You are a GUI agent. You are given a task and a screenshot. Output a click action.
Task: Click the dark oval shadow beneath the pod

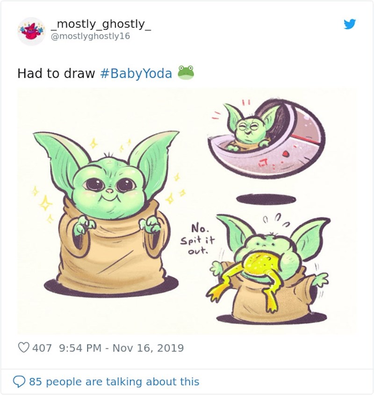(266, 199)
